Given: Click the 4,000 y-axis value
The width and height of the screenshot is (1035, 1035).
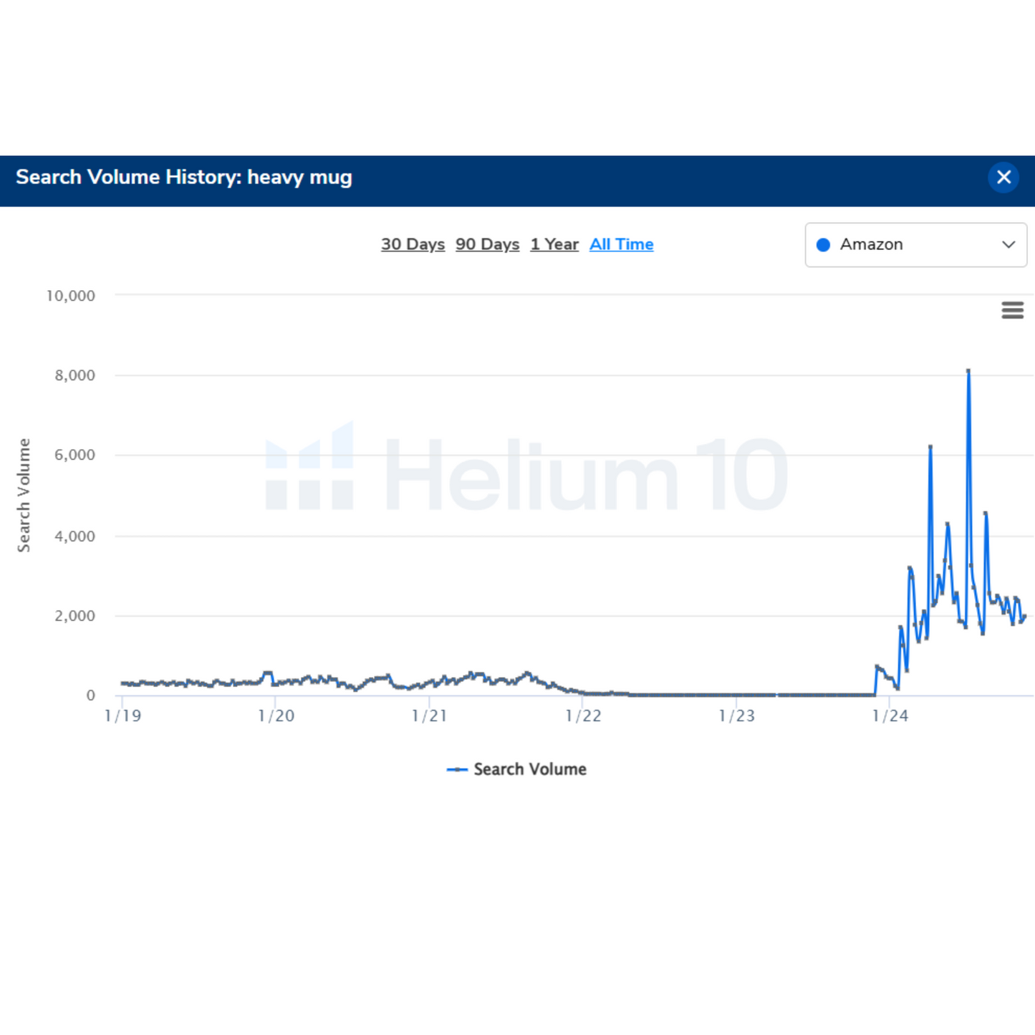Looking at the screenshot, I should click(74, 536).
